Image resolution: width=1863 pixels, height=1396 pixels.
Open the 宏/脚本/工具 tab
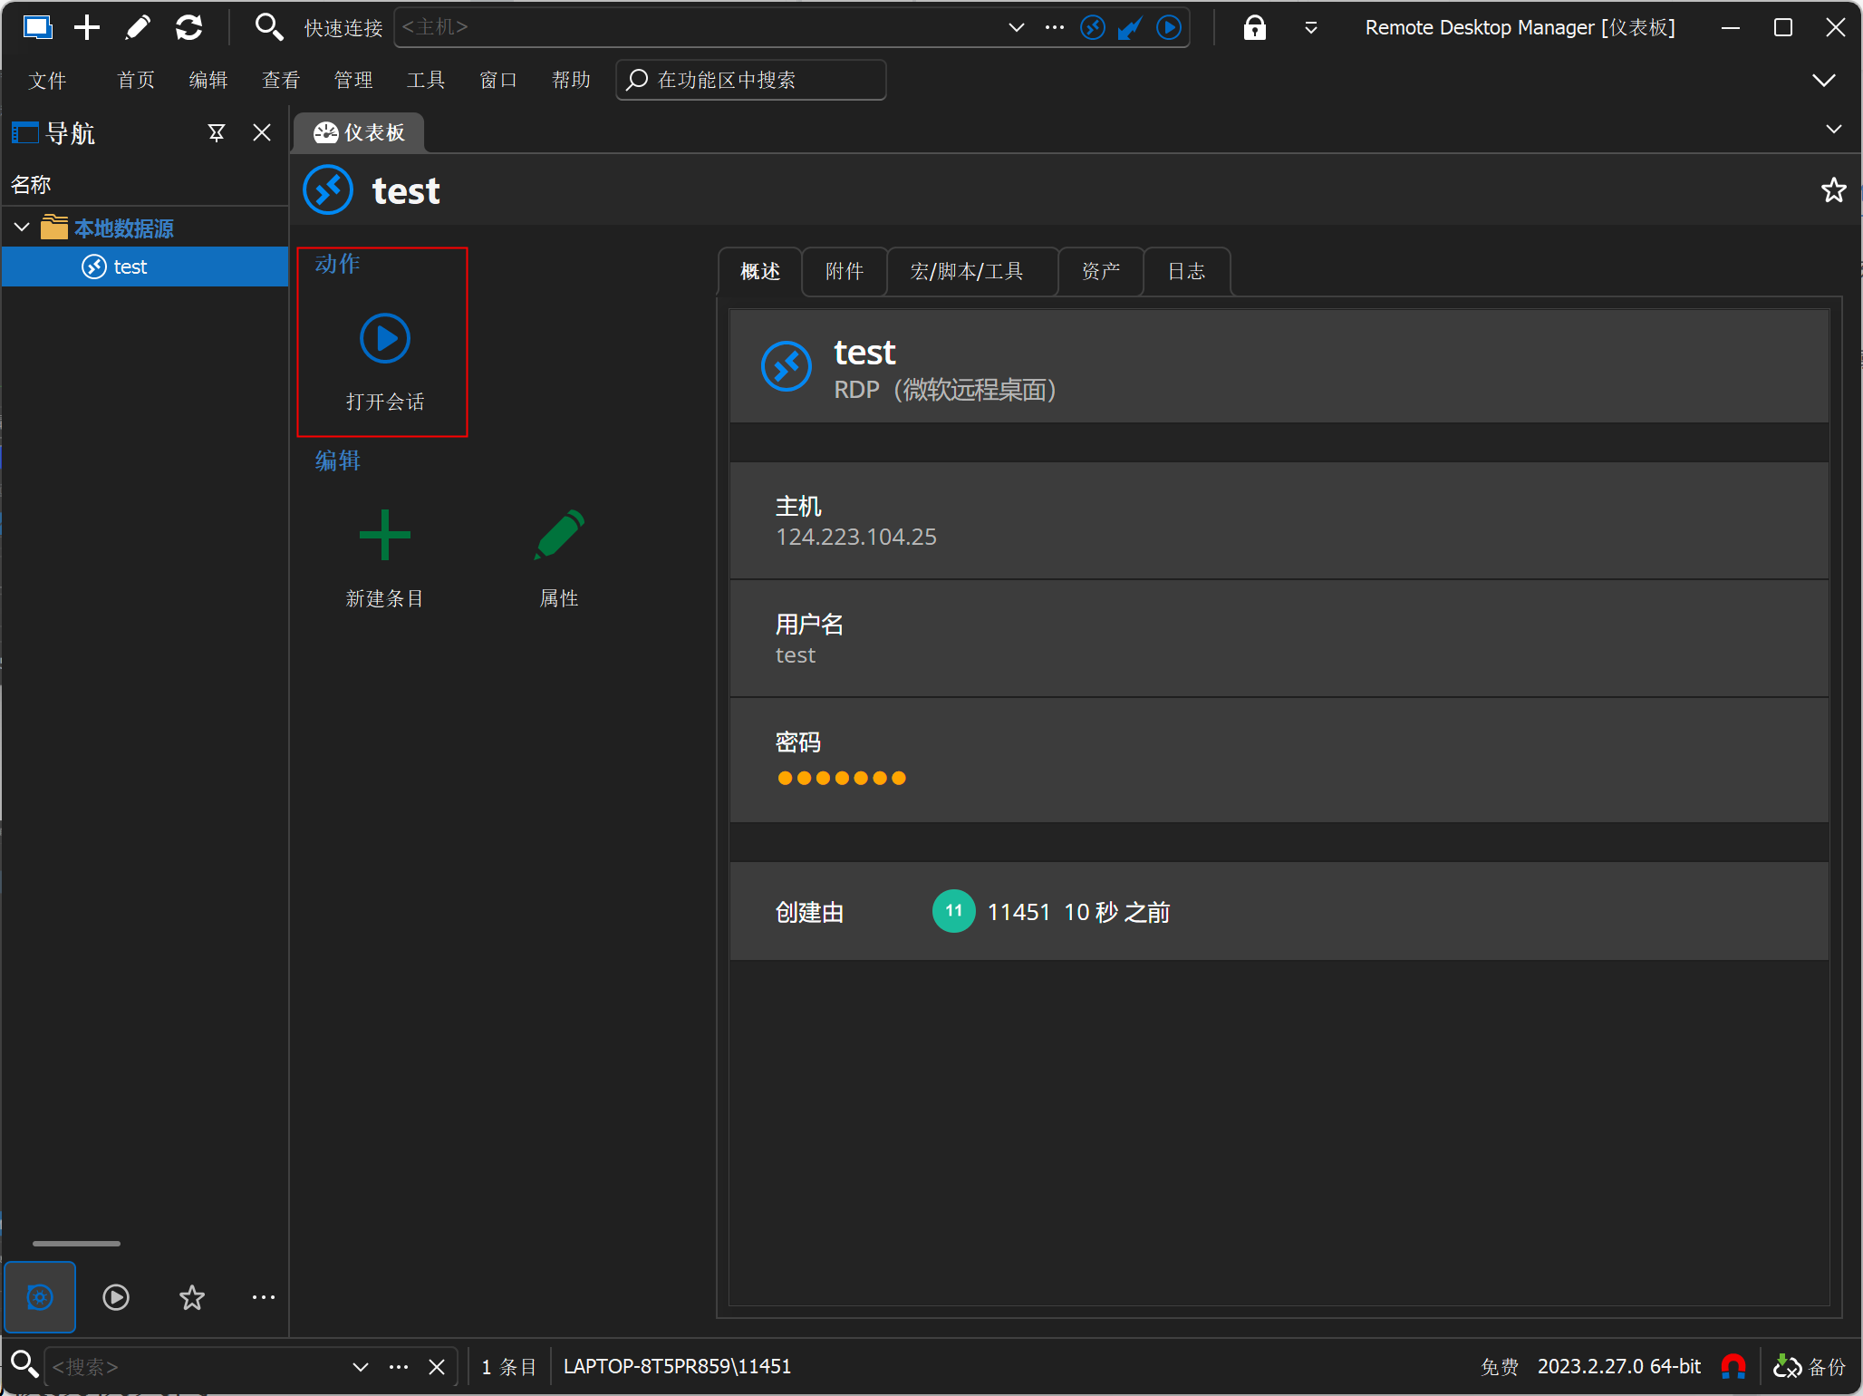coord(967,272)
